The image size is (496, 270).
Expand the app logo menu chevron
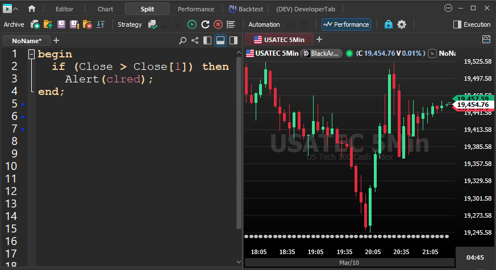pos(15,9)
